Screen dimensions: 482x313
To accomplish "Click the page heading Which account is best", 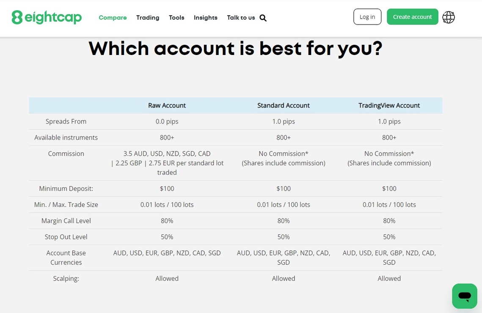I will tap(235, 48).
